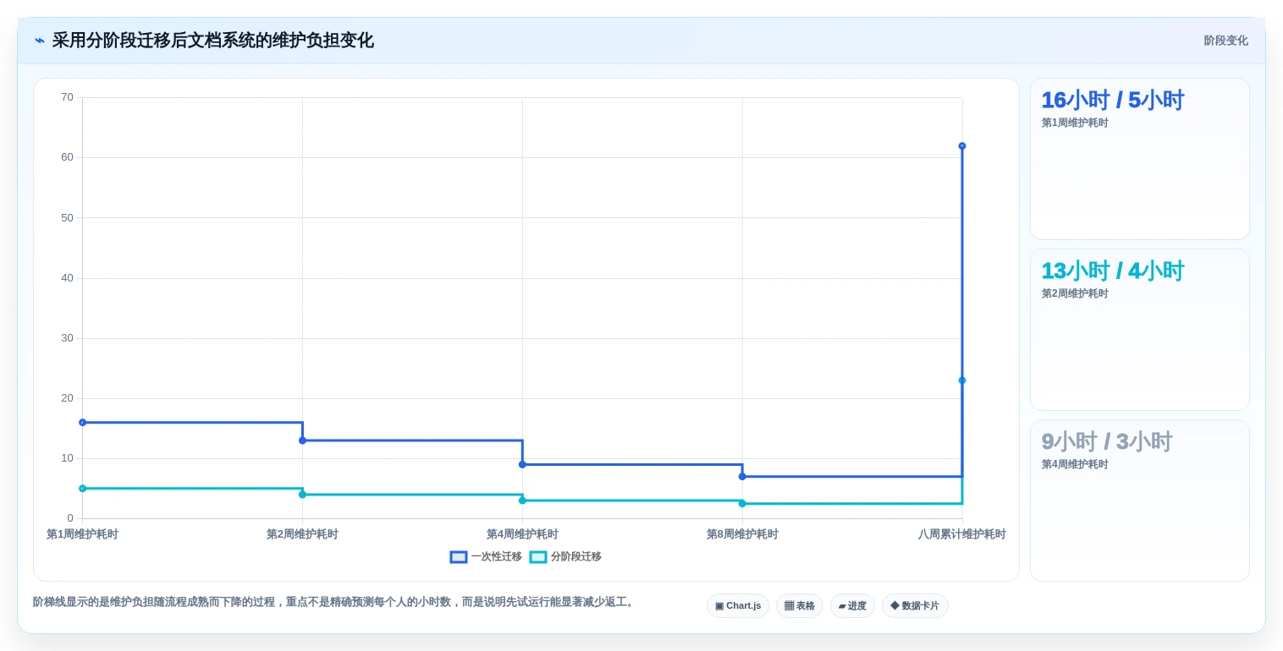Click the cyan data point at 第1周维护耗时
1283x651 pixels.
[82, 489]
